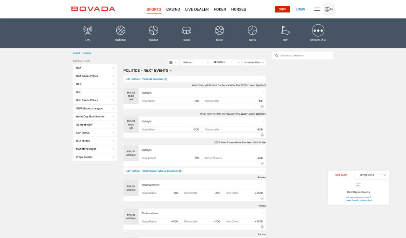This screenshot has height=238, width=406.
Task: Open #whatsyawager in sidebar
Action: (95, 149)
